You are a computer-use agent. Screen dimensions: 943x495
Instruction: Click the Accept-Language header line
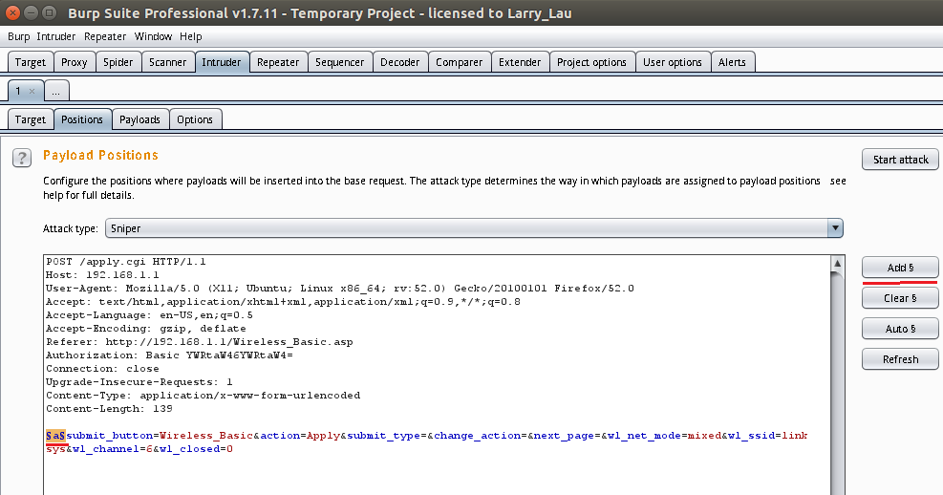149,315
